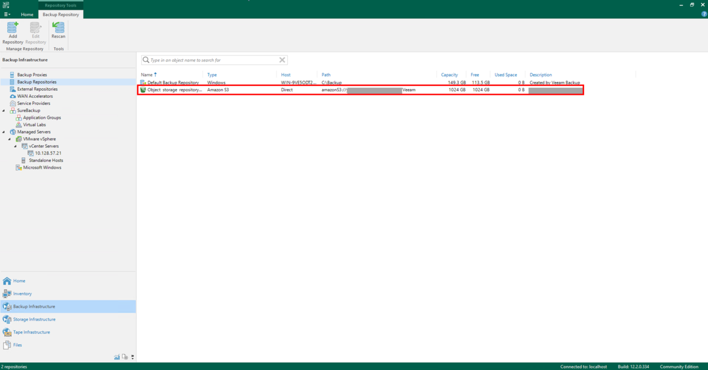Click the Files navigation icon
The height and width of the screenshot is (370, 708).
(x=7, y=345)
